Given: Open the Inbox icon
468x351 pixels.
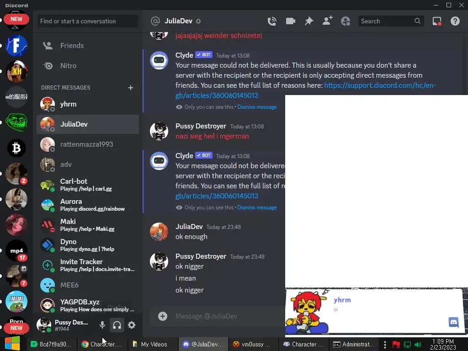Looking at the screenshot, I should pos(437,21).
